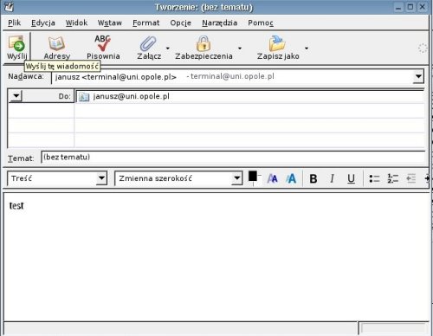Click the window menu icon in title bar

tap(9, 7)
